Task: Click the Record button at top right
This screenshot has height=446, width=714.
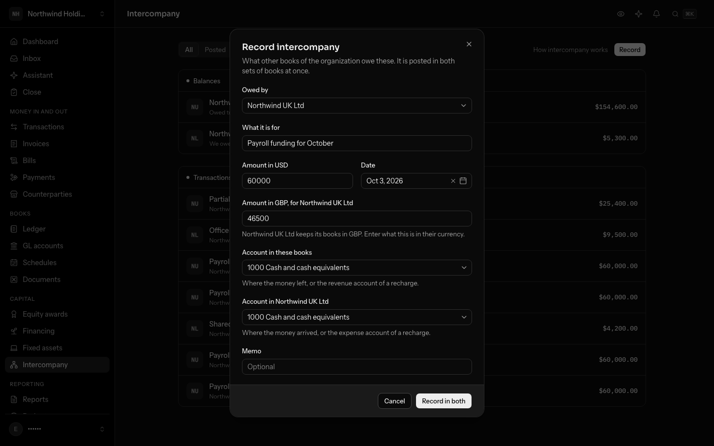Action: click(630, 50)
